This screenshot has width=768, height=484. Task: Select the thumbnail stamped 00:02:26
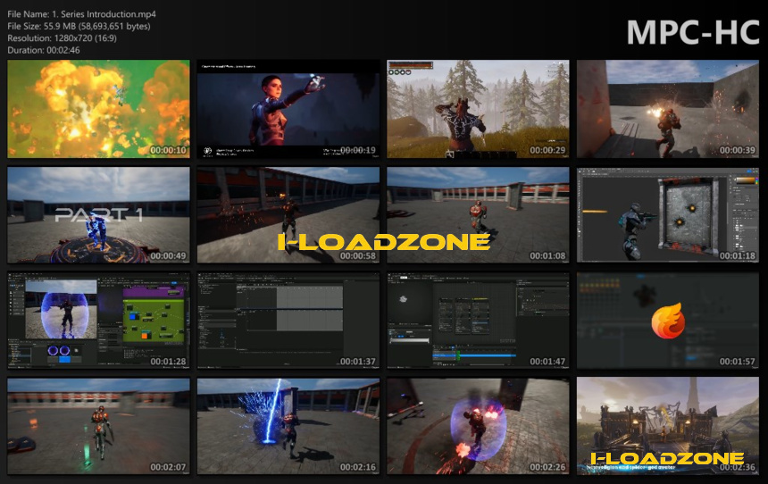click(478, 426)
